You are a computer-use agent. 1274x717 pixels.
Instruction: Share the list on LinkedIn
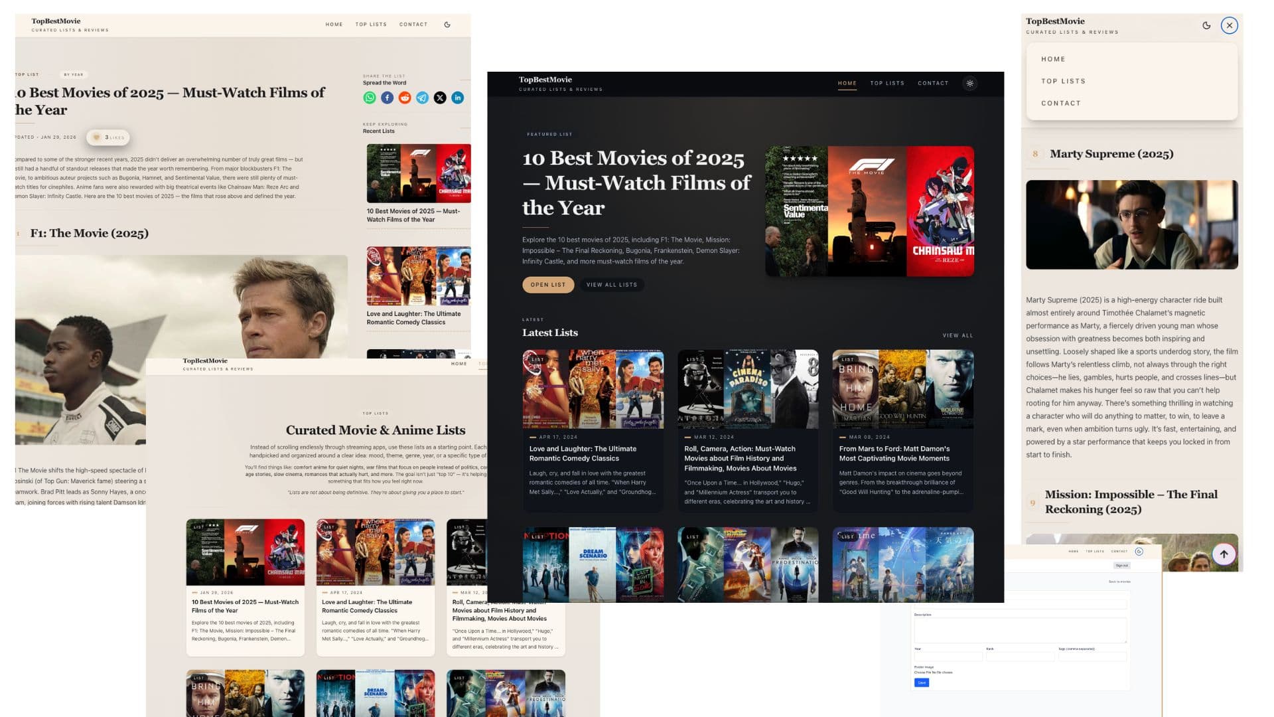tap(457, 98)
